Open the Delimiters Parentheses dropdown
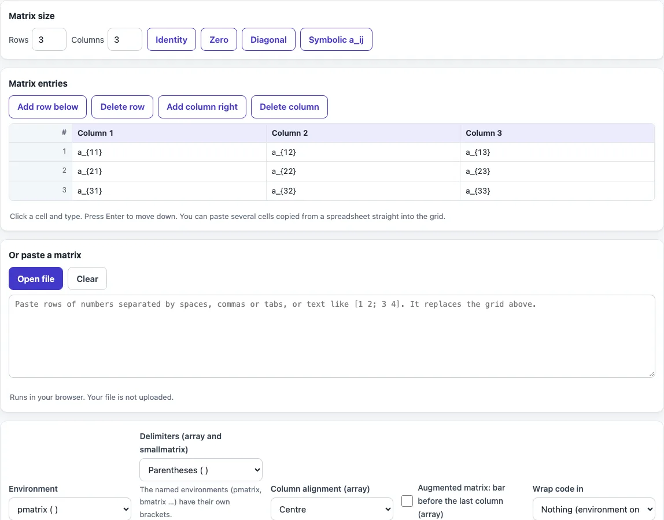 click(201, 470)
